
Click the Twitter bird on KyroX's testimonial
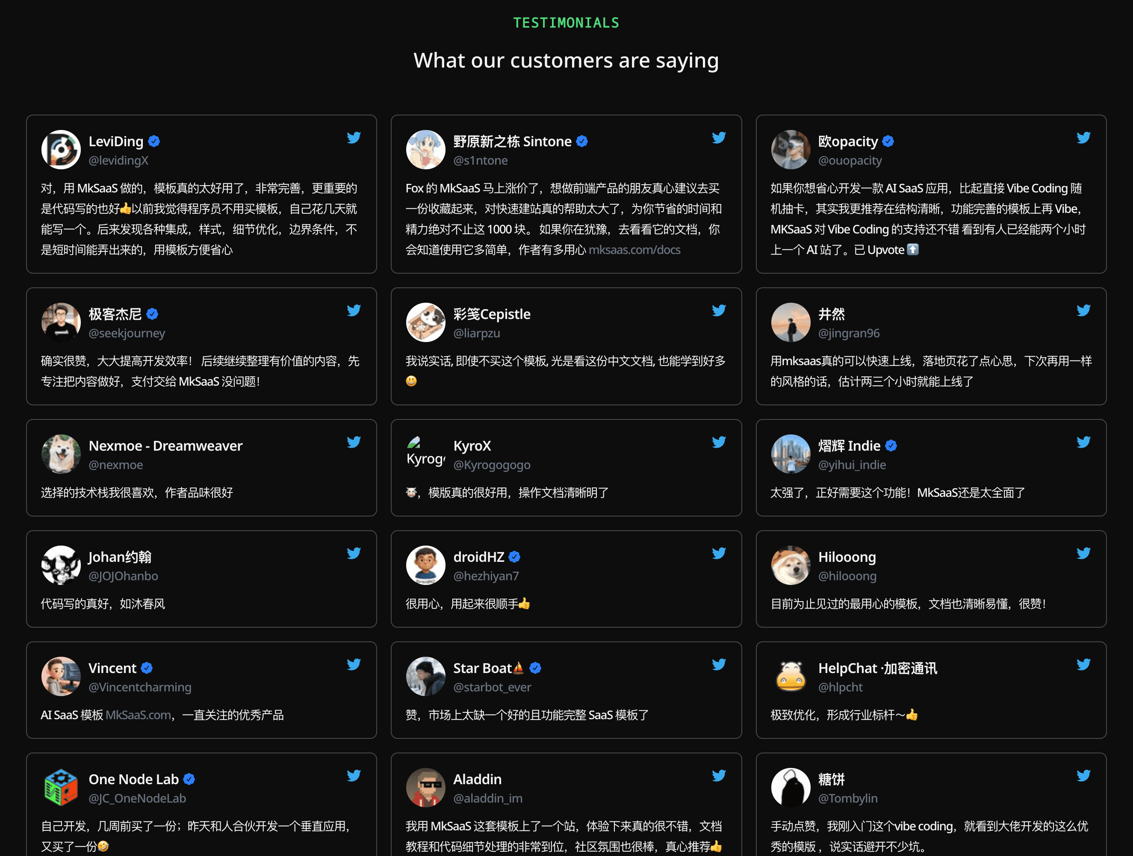click(719, 442)
